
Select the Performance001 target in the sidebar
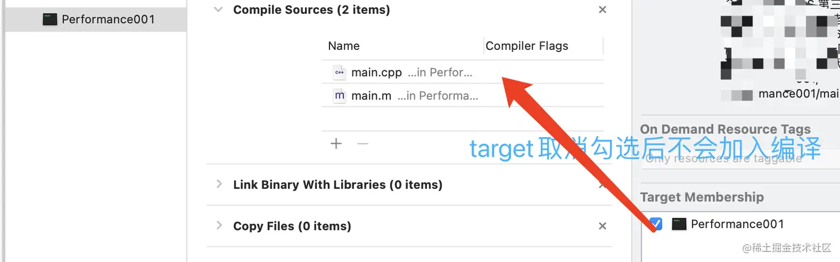click(x=96, y=19)
